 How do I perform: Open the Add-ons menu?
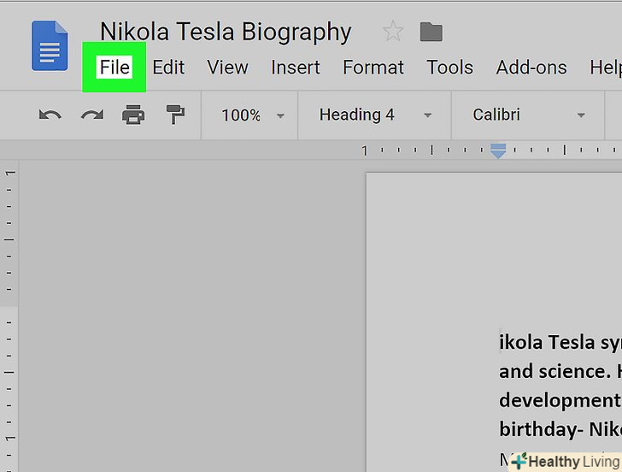531,68
